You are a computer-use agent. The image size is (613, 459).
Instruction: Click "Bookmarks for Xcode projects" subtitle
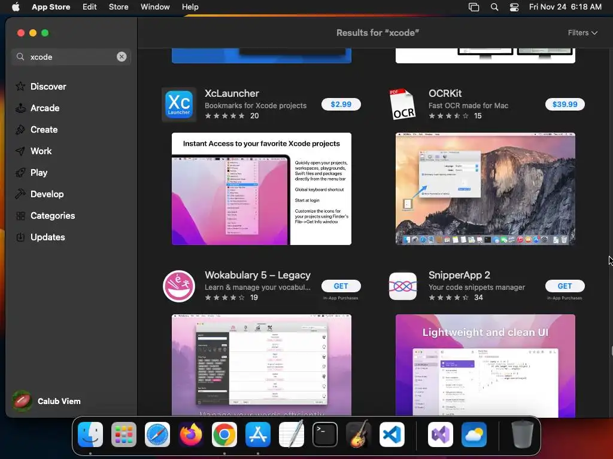(256, 105)
